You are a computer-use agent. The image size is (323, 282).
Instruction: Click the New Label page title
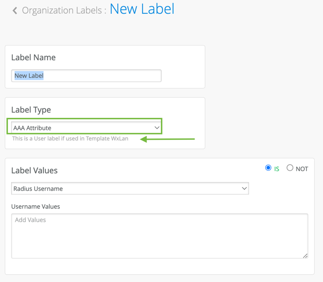tap(142, 9)
